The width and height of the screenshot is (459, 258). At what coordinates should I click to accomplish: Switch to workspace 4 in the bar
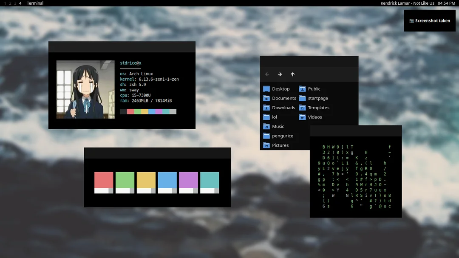click(20, 3)
